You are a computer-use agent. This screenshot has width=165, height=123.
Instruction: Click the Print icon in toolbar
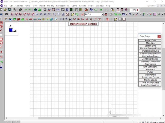pos(20,10)
